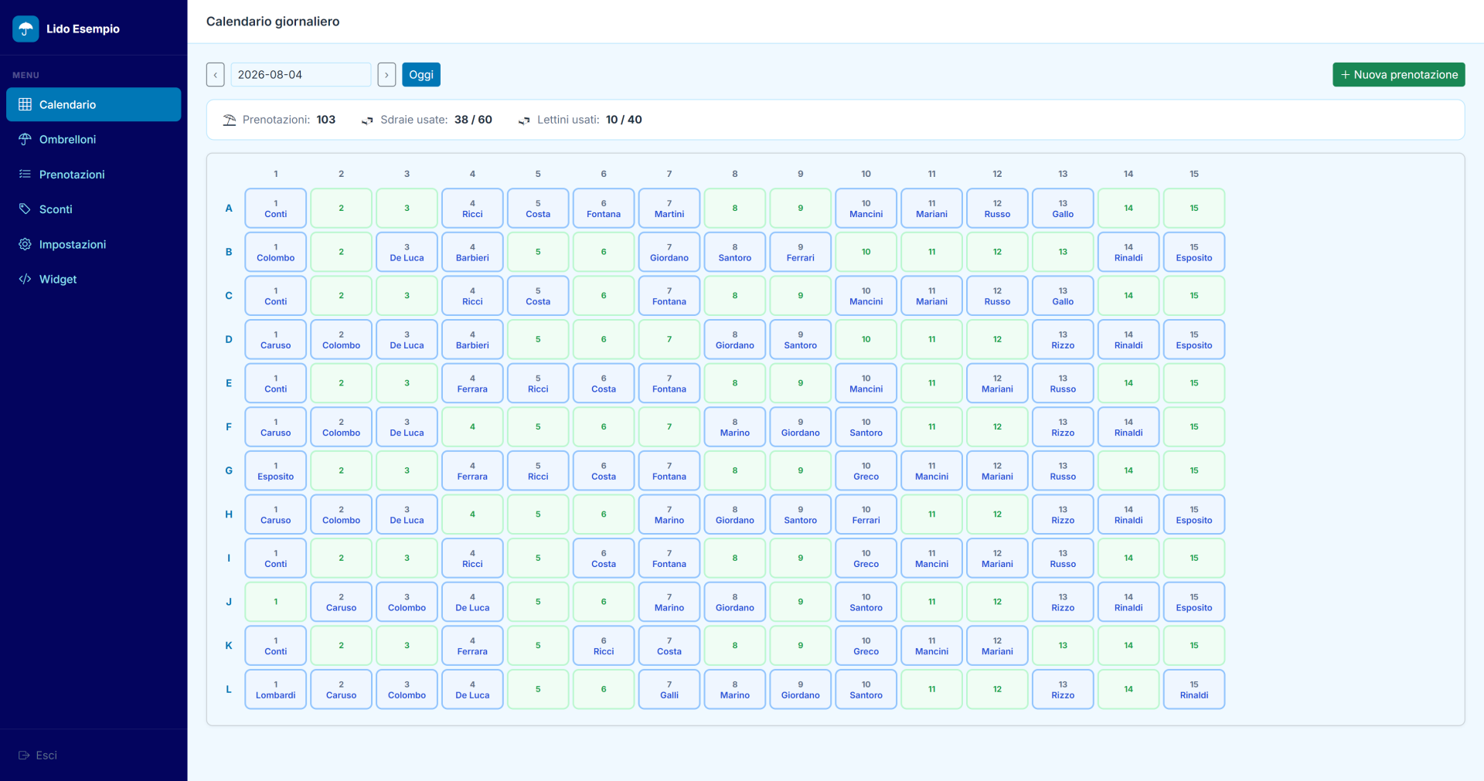The image size is (1484, 781).
Task: Log out via the Esci link
Action: [38, 755]
